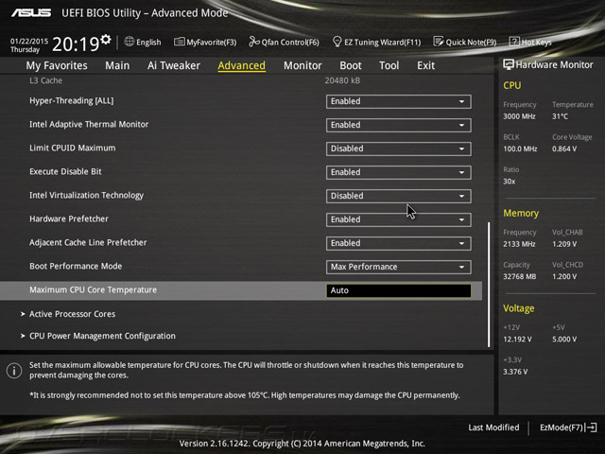Click the info icon beside the help text
This screenshot has height=454, width=605.
coord(14,371)
